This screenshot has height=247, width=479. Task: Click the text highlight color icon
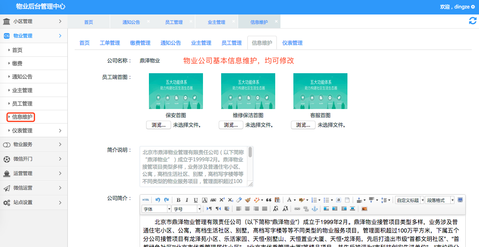(302, 200)
